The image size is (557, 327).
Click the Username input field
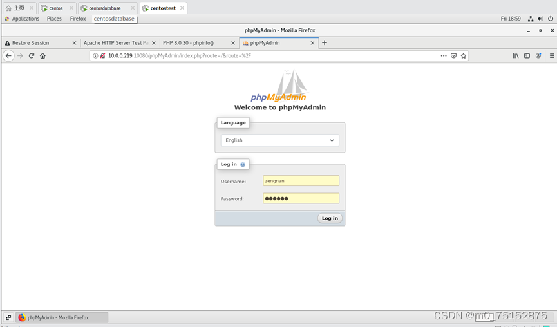point(301,181)
